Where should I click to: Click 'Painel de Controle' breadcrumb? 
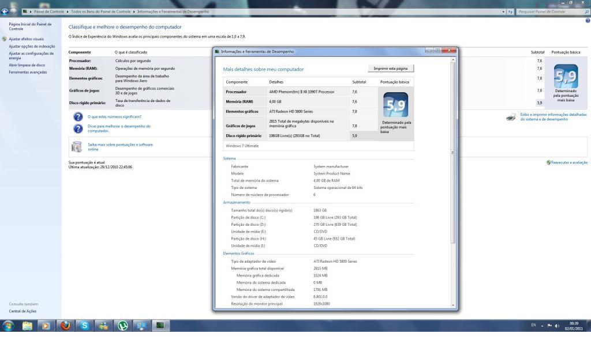(x=49, y=12)
